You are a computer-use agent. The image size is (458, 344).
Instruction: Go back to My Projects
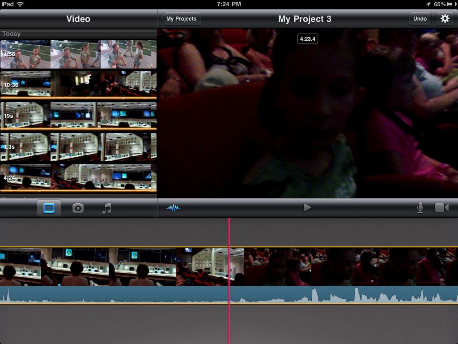[181, 19]
